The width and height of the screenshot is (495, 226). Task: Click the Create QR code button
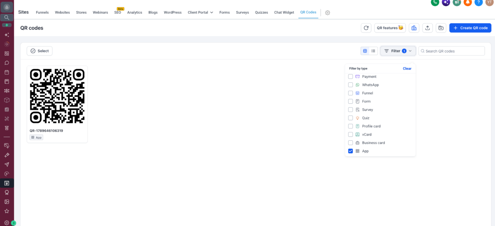pos(470,28)
